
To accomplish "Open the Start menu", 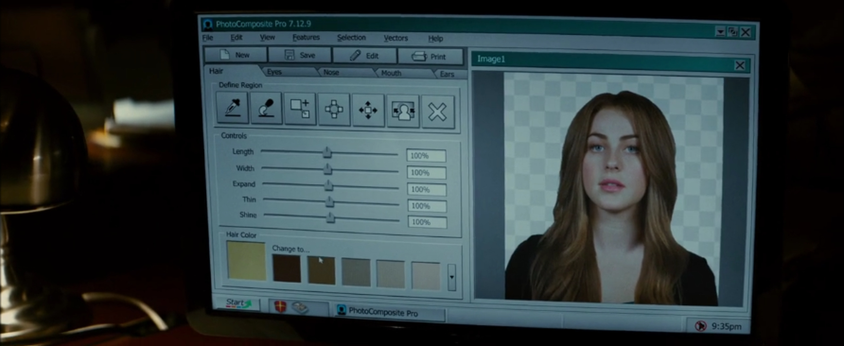I will coord(238,303).
